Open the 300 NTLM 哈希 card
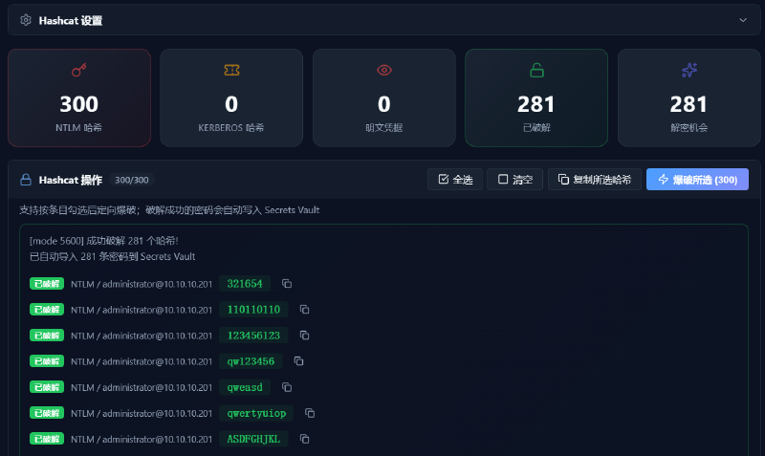765x456 pixels. [79, 98]
